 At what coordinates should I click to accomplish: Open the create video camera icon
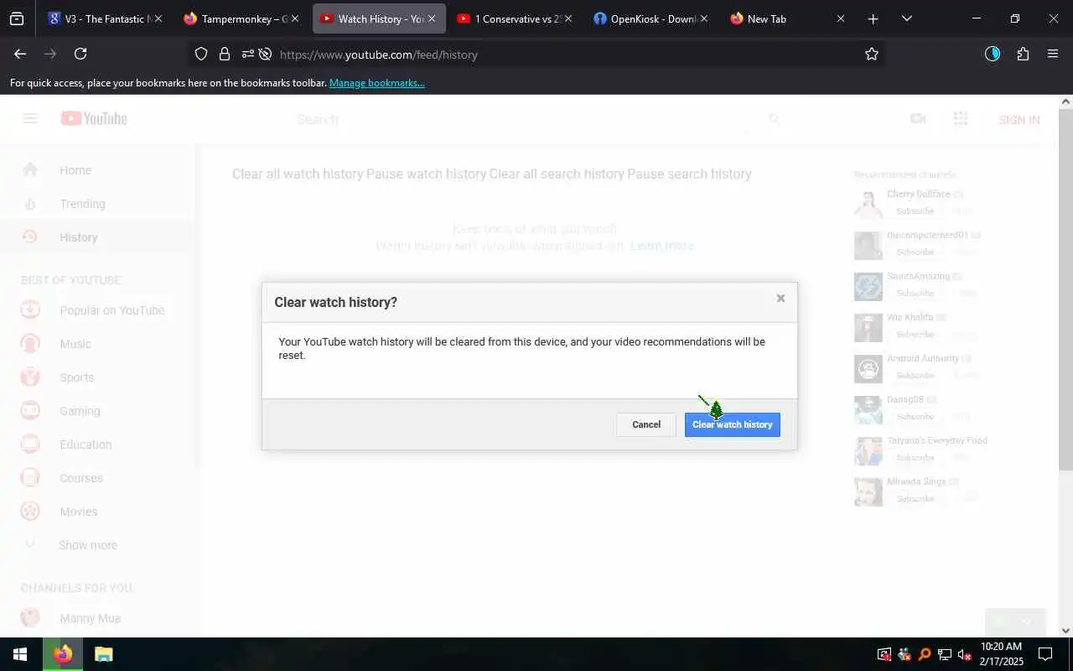point(918,119)
